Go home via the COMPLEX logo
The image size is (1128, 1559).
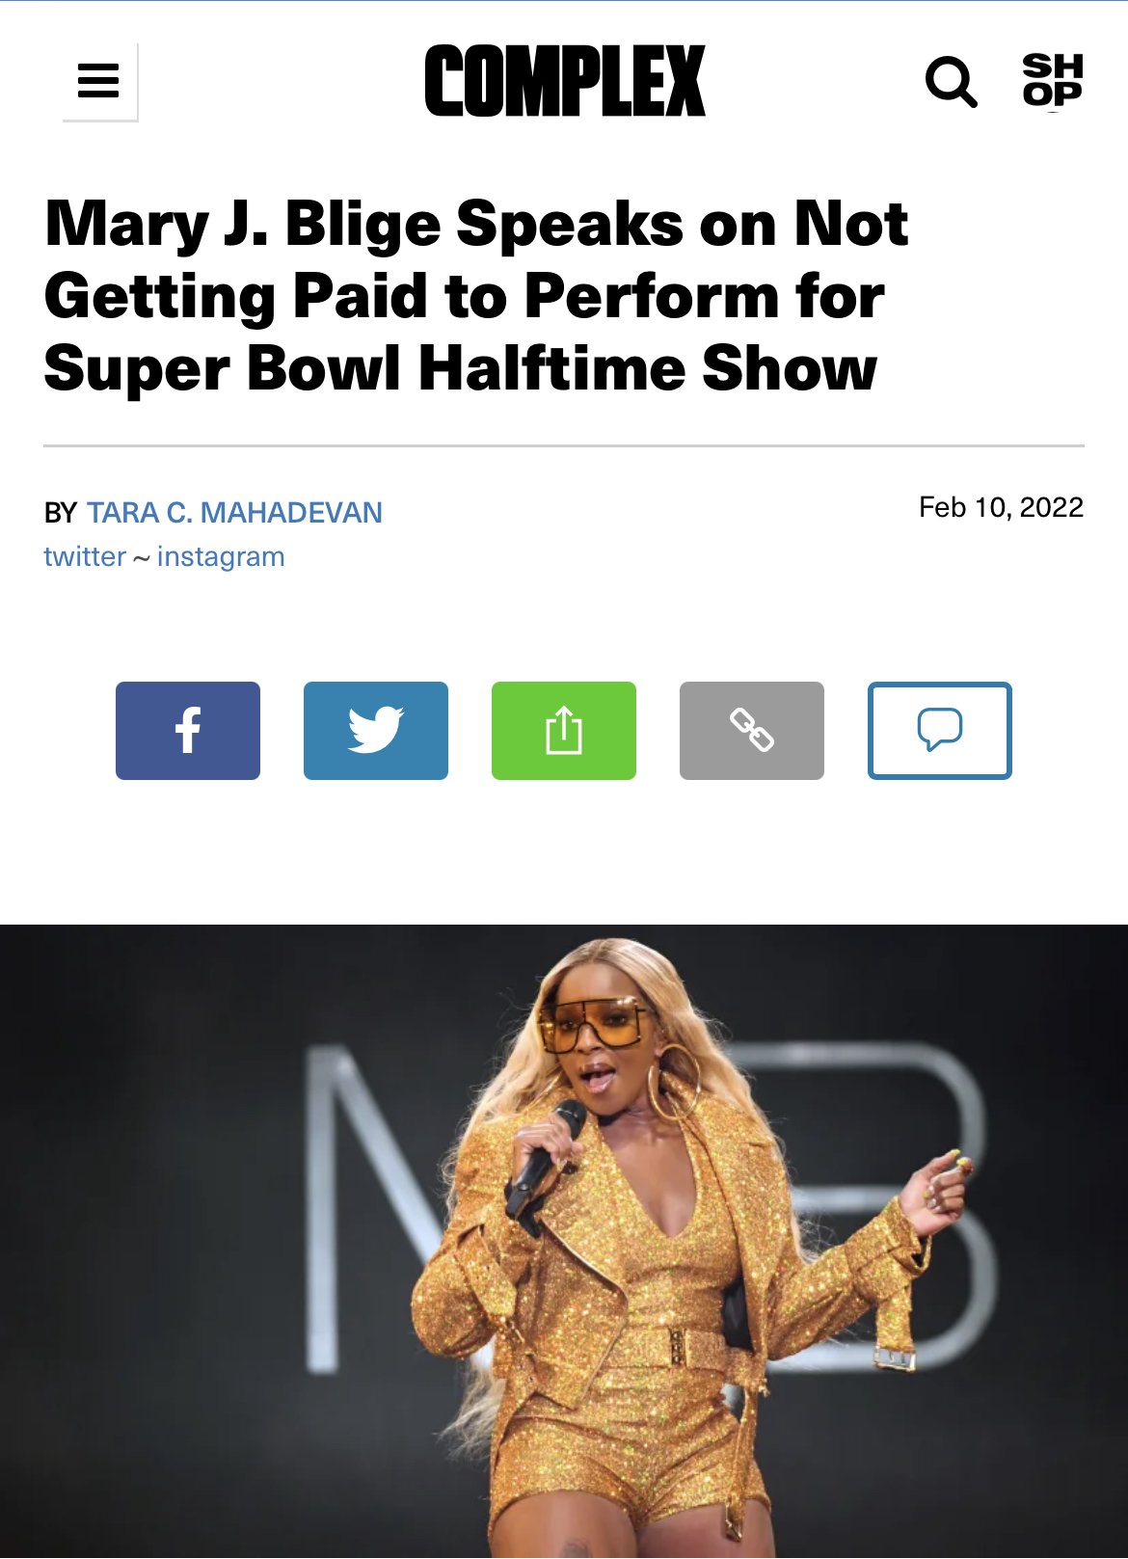(x=565, y=81)
